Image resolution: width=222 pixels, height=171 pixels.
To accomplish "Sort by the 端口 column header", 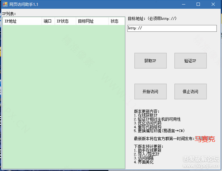I will coord(48,21).
